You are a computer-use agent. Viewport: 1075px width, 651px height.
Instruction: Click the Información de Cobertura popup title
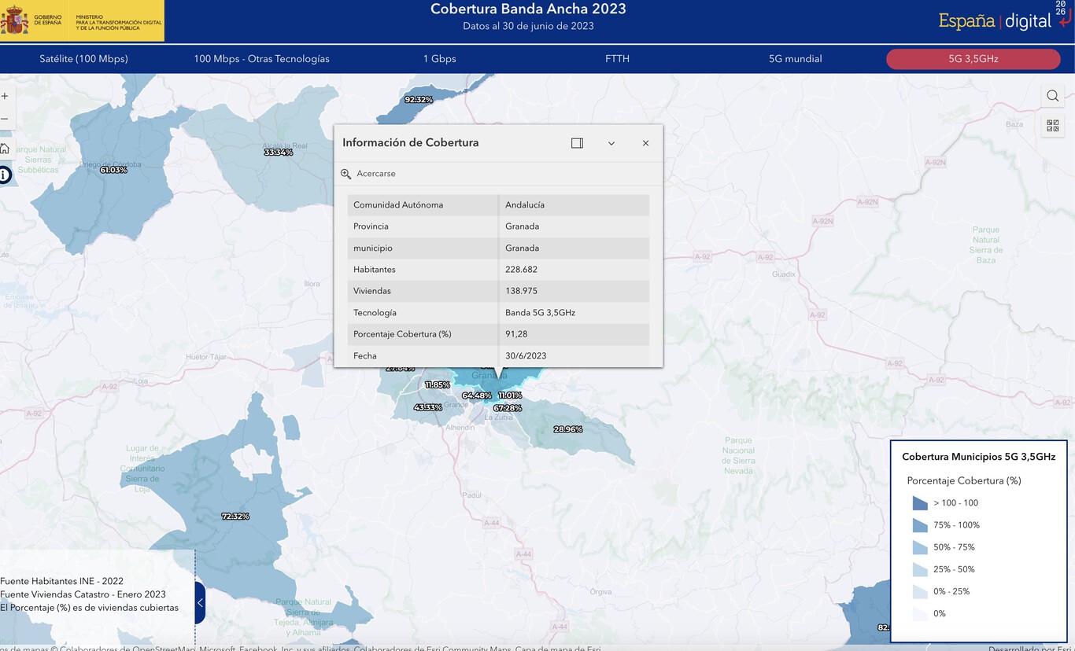click(411, 143)
